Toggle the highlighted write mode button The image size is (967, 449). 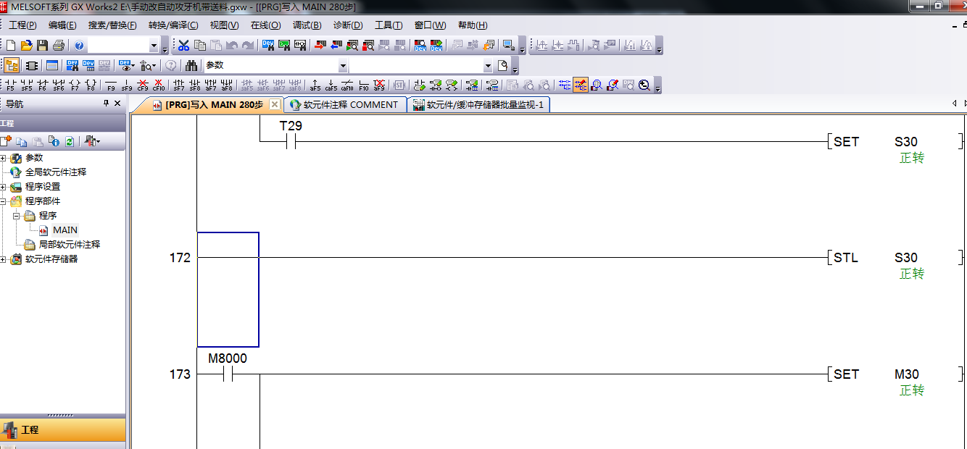pyautogui.click(x=580, y=85)
